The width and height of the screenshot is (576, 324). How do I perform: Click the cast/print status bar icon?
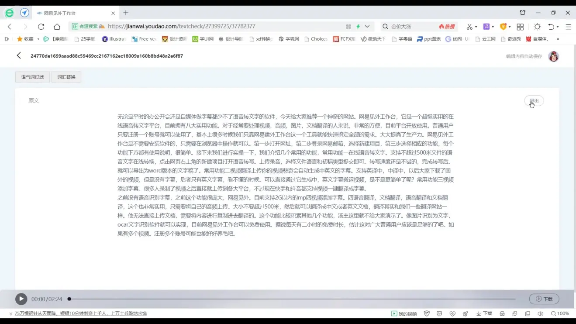(502, 314)
